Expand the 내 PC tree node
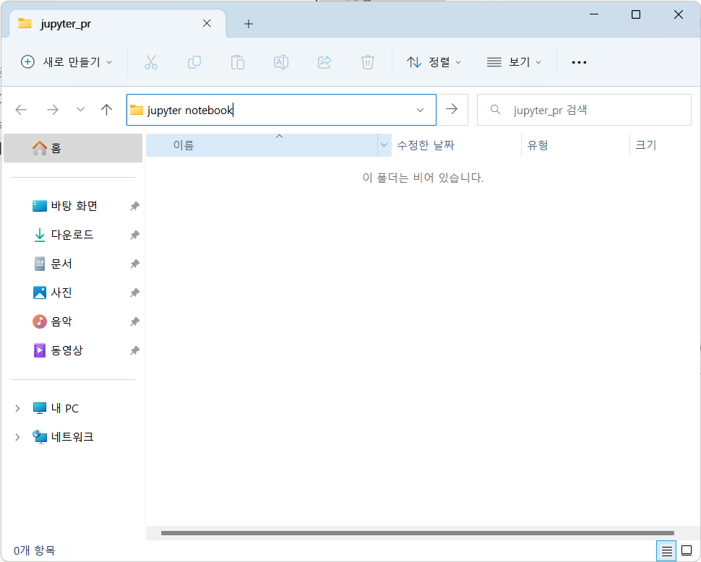701x562 pixels. tap(17, 408)
